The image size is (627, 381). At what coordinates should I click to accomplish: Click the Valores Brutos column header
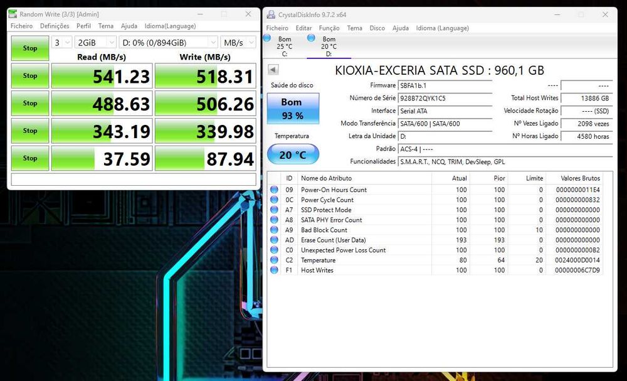pyautogui.click(x=579, y=178)
